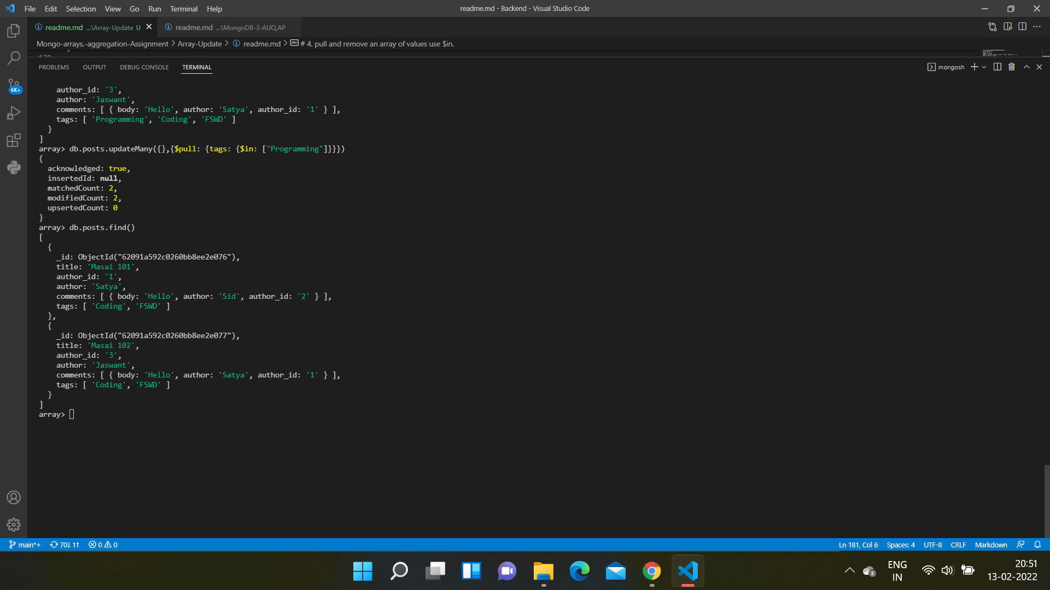
Task: Open Manage settings gear in the activity bar
Action: click(13, 524)
